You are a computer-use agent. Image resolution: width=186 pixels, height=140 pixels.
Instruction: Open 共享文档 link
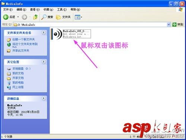18,78
